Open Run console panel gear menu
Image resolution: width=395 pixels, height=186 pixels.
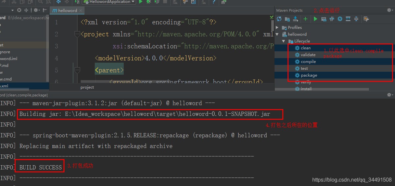pyautogui.click(x=389, y=95)
